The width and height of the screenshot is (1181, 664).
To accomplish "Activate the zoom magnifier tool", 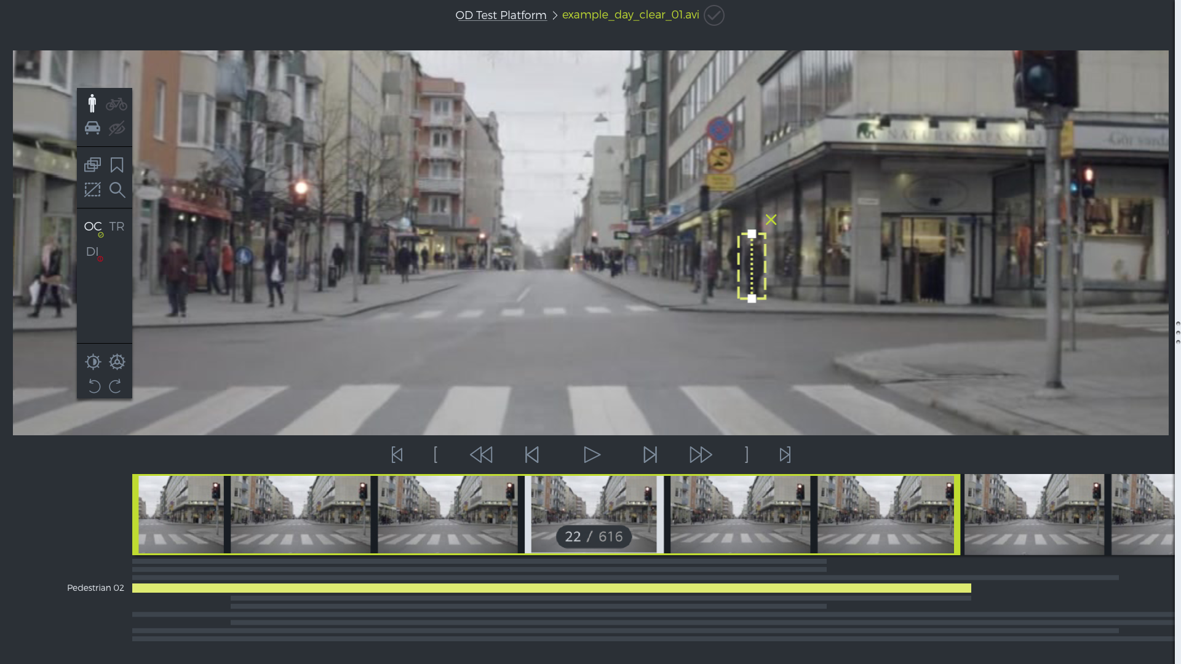I will (x=117, y=190).
